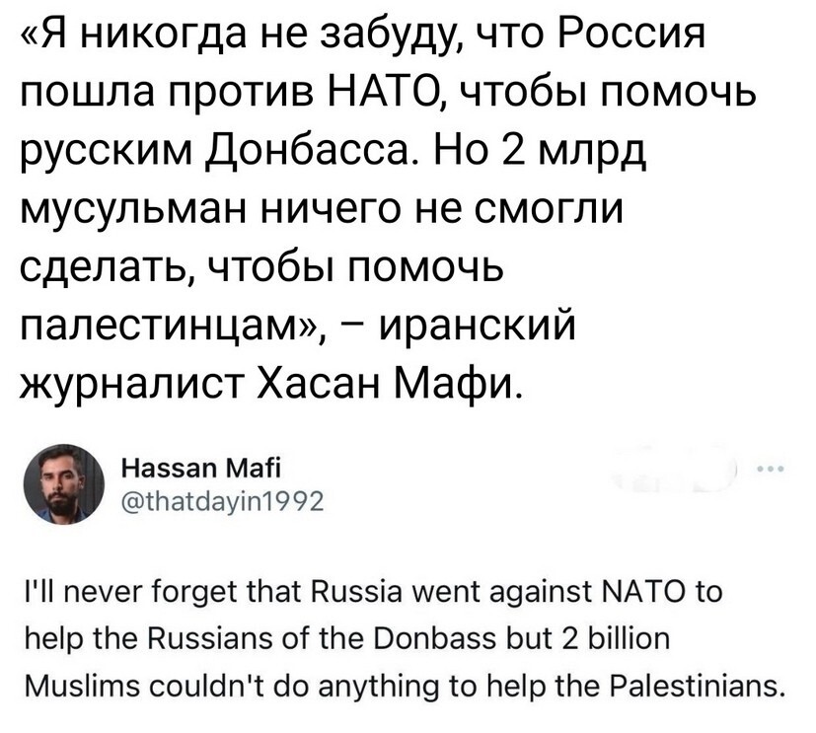This screenshot has height=733, width=816.
Task: Open the @thatdayin1992 handle link
Action: 222,501
